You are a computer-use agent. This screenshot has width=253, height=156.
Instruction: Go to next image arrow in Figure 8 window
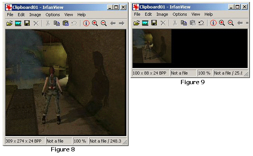[x=122, y=23]
